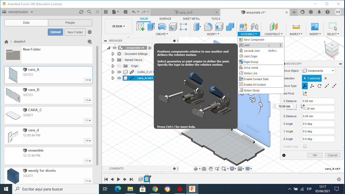This screenshot has height=194, width=345.
Task: Click the Z Angle input field
Action: pyautogui.click(x=318, y=139)
